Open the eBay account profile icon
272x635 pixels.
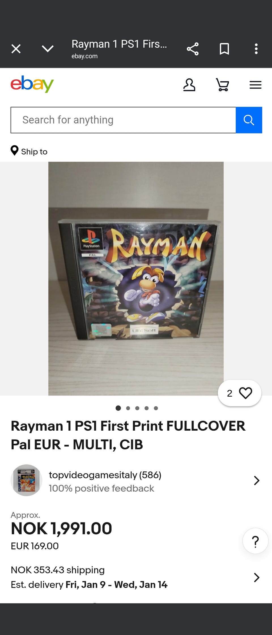click(189, 85)
